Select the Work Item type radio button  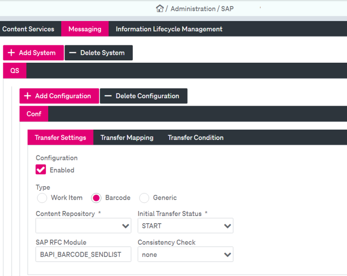[x=42, y=198]
